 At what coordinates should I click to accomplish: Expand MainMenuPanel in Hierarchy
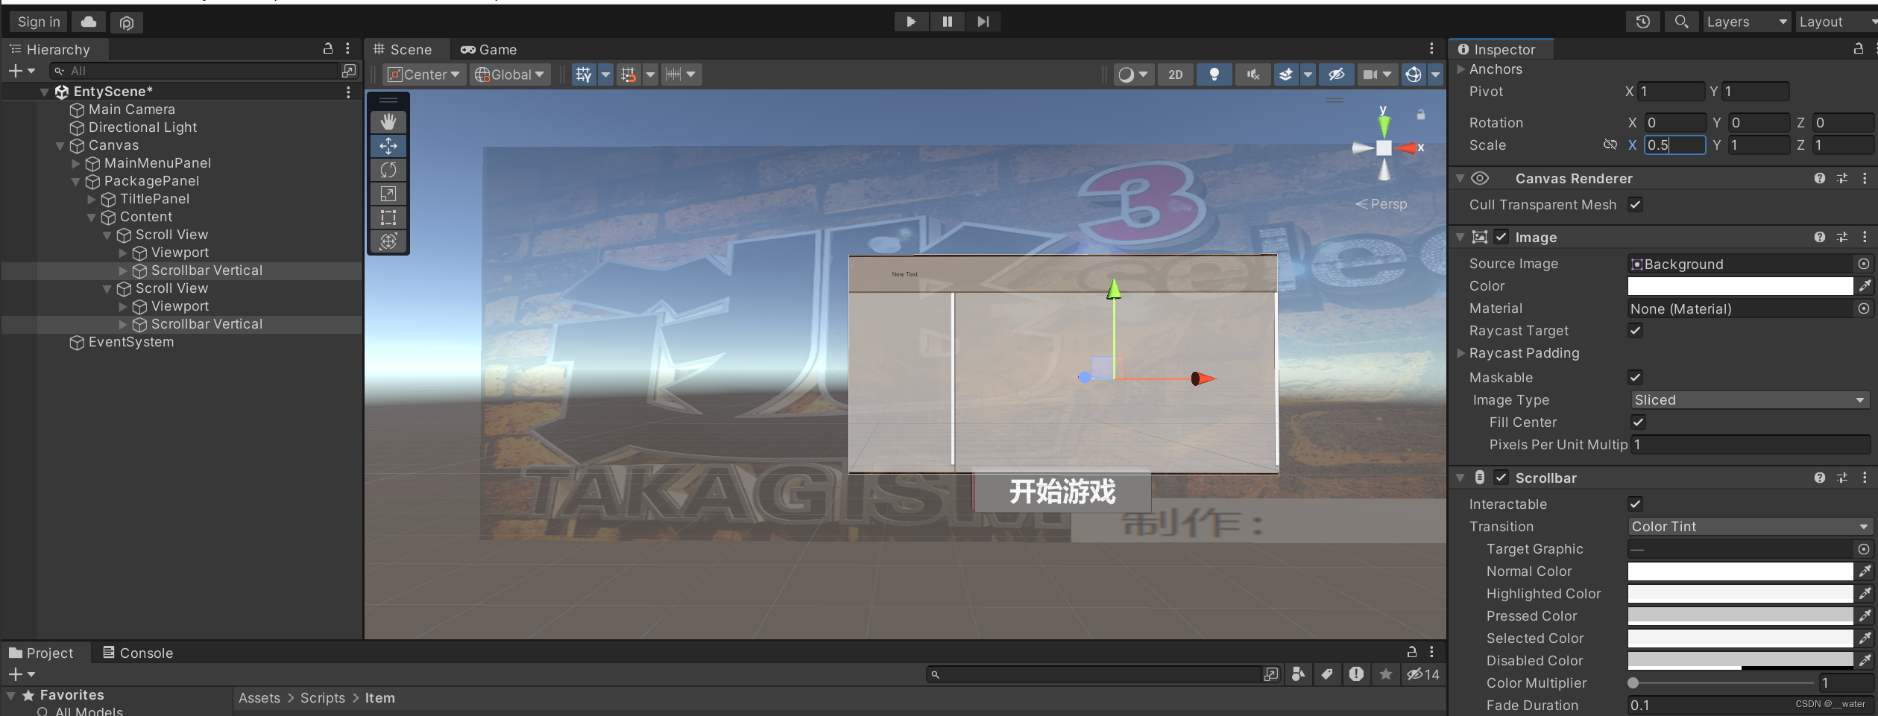pyautogui.click(x=76, y=163)
